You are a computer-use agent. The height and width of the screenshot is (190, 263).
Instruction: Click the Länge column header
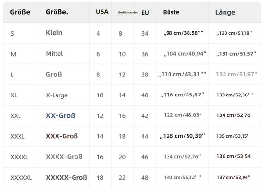tap(225, 12)
